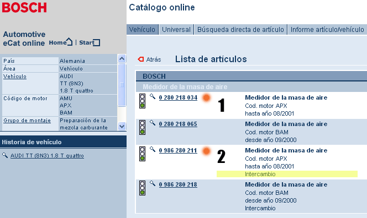
Task: Click the magnifier icon next to AUDI TT history entry
Action: (5, 155)
